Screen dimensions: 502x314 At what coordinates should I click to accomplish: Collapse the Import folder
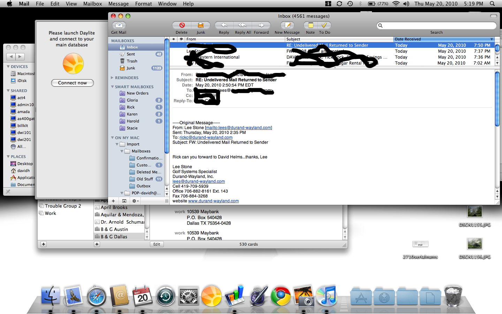pyautogui.click(x=117, y=144)
